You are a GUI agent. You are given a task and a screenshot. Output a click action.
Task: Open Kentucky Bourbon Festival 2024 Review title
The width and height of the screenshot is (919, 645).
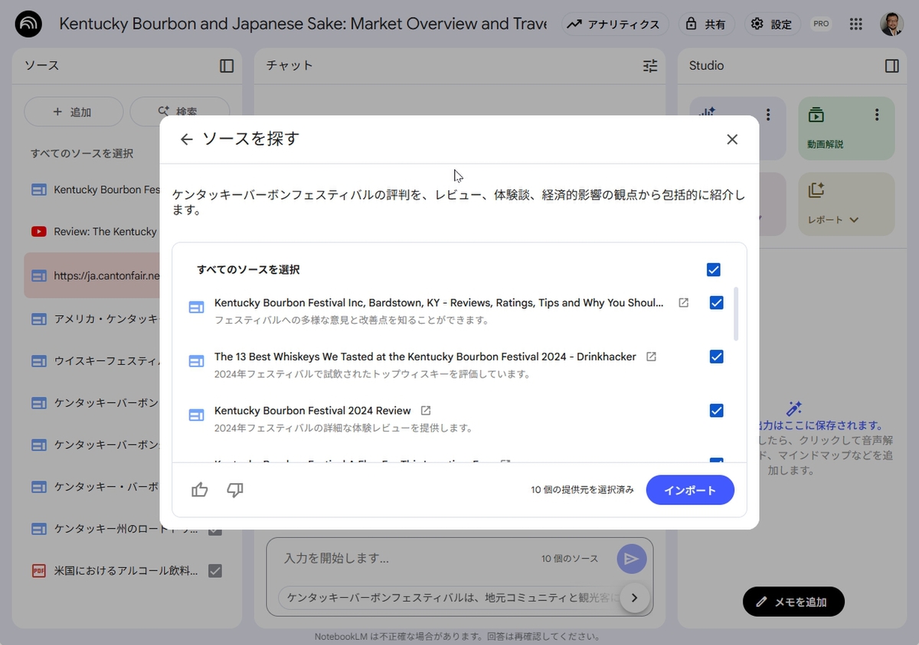pos(312,411)
